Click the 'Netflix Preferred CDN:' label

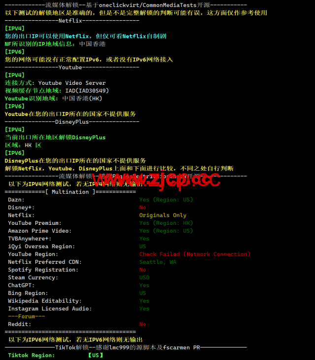(45, 262)
